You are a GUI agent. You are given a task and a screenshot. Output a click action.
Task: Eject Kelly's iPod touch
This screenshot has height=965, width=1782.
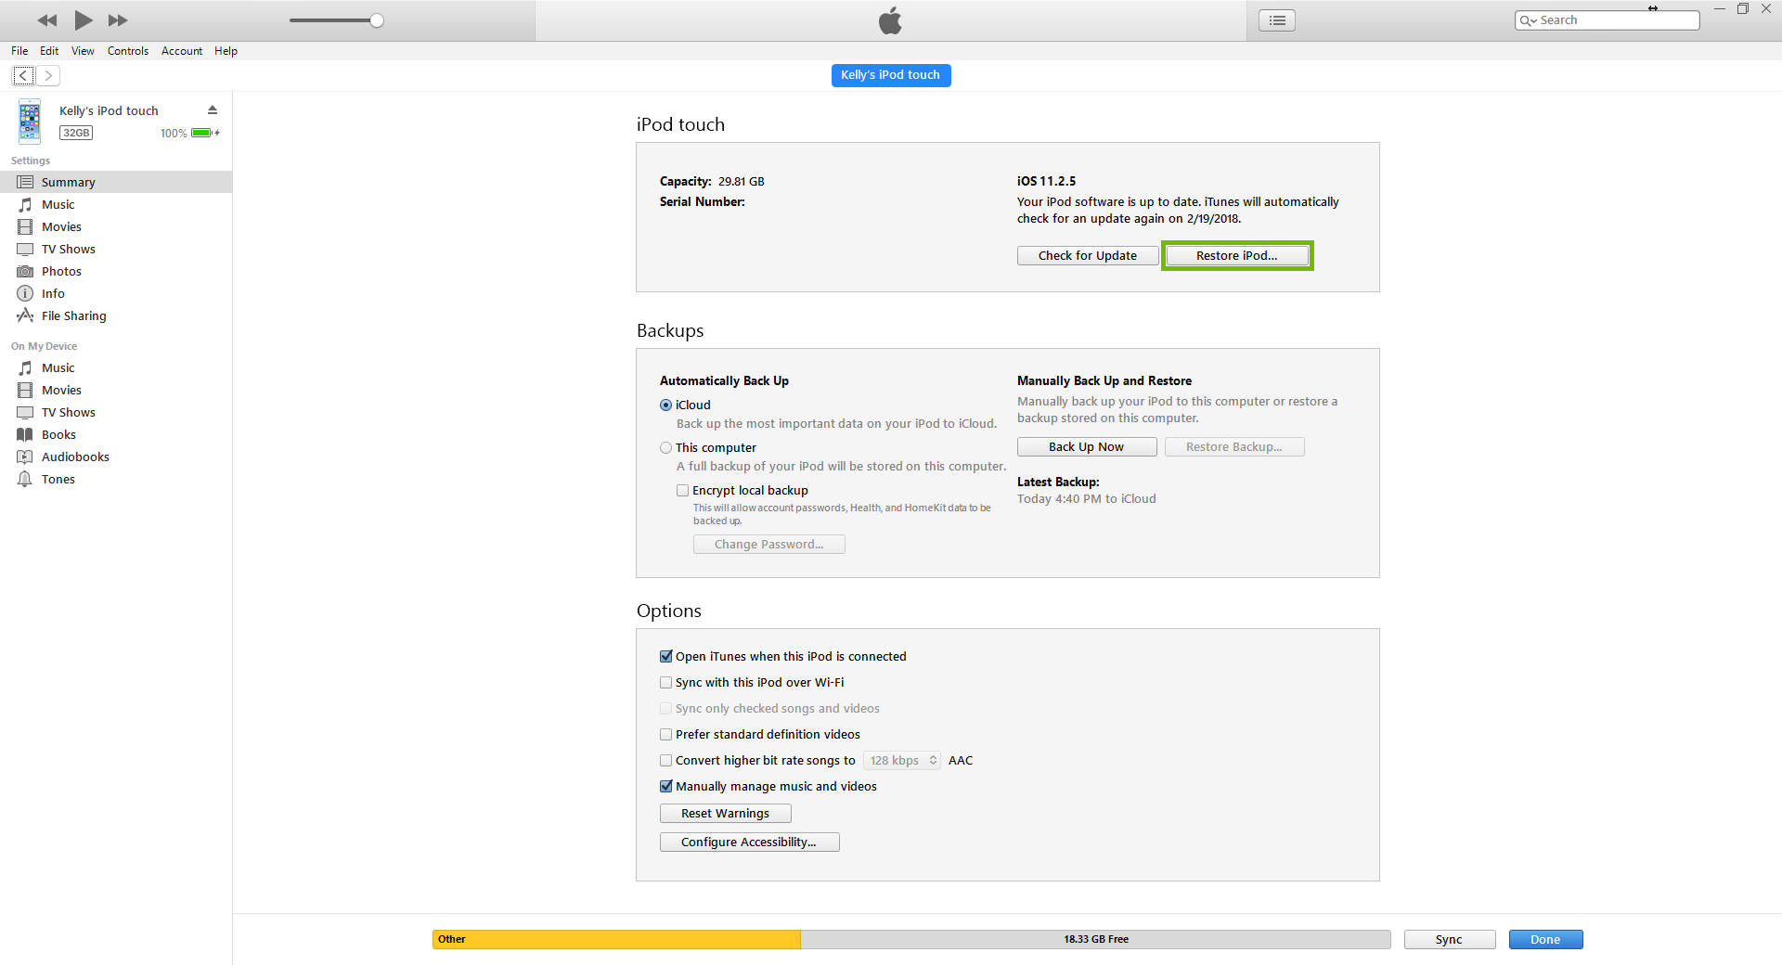pos(213,109)
